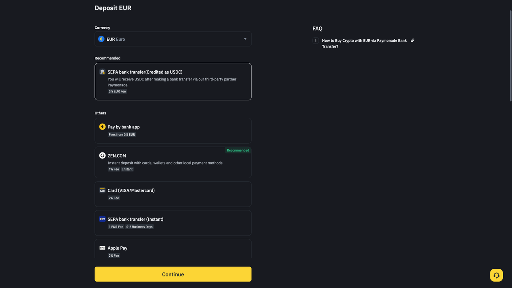This screenshot has width=512, height=288.
Task: Select the recommended SEPA transfer credited as USDC
Action: 173,82
